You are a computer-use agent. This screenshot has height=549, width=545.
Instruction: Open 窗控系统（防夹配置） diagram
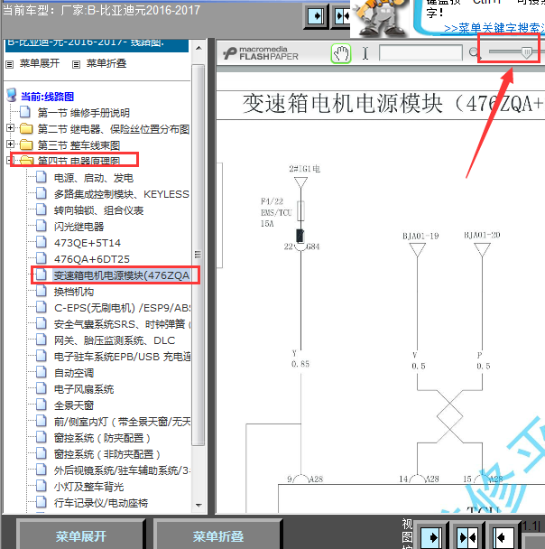click(102, 438)
